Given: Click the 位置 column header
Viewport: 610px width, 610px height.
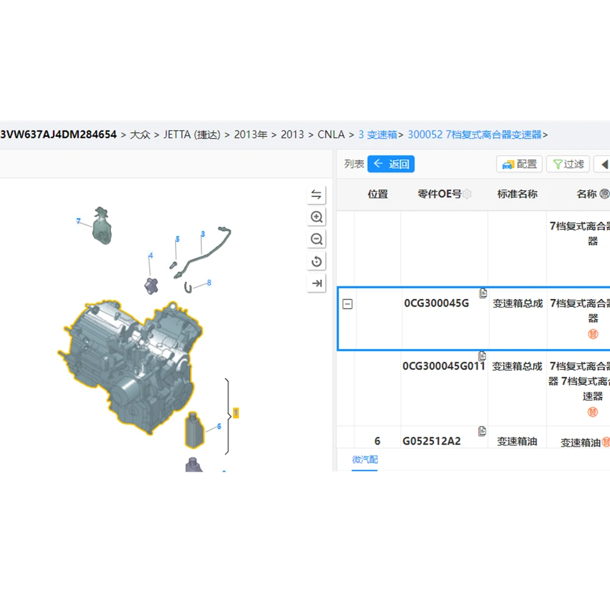Looking at the screenshot, I should pyautogui.click(x=378, y=194).
